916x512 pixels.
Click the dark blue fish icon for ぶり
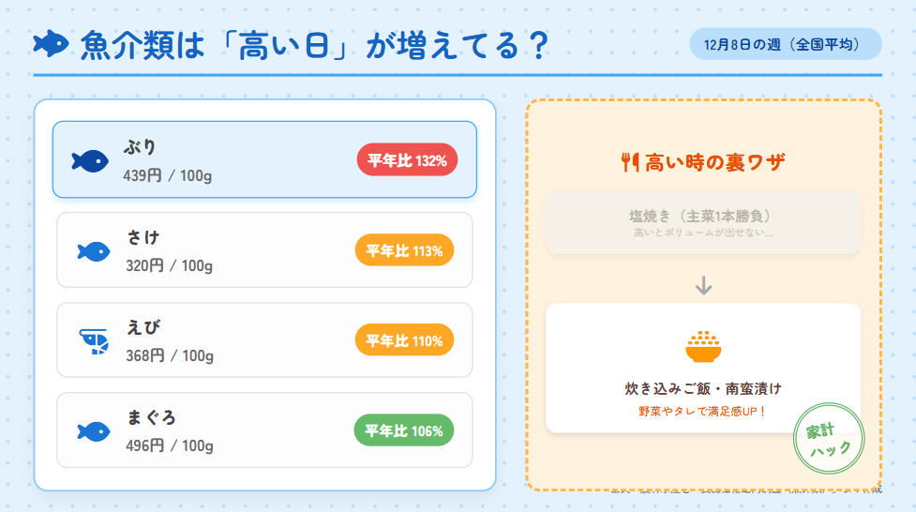tap(90, 160)
